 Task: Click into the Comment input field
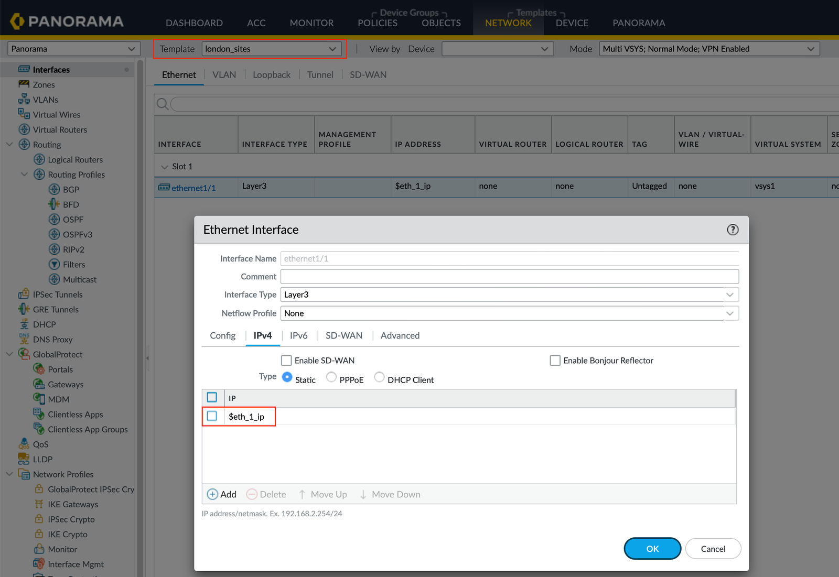click(509, 276)
